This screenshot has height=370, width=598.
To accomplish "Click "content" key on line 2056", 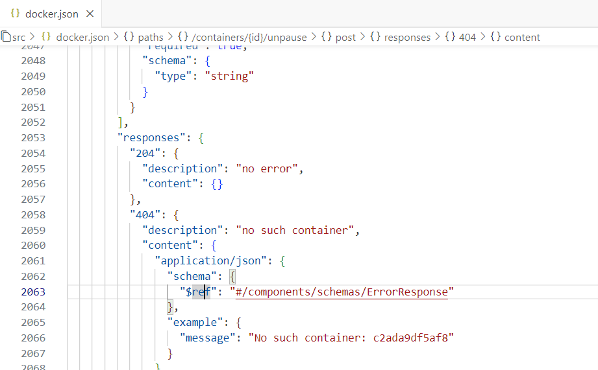I will [x=170, y=184].
